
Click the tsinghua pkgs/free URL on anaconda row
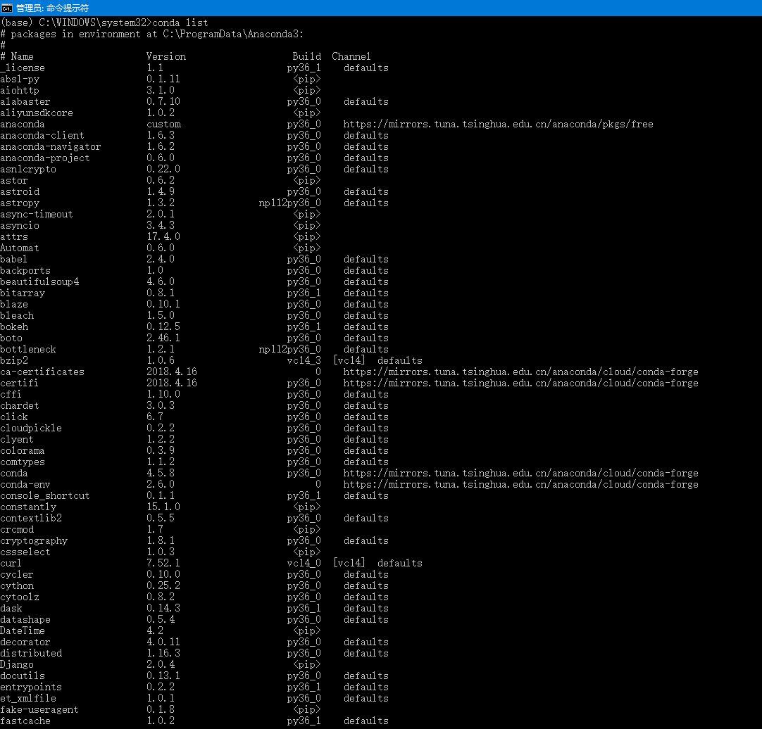[498, 125]
